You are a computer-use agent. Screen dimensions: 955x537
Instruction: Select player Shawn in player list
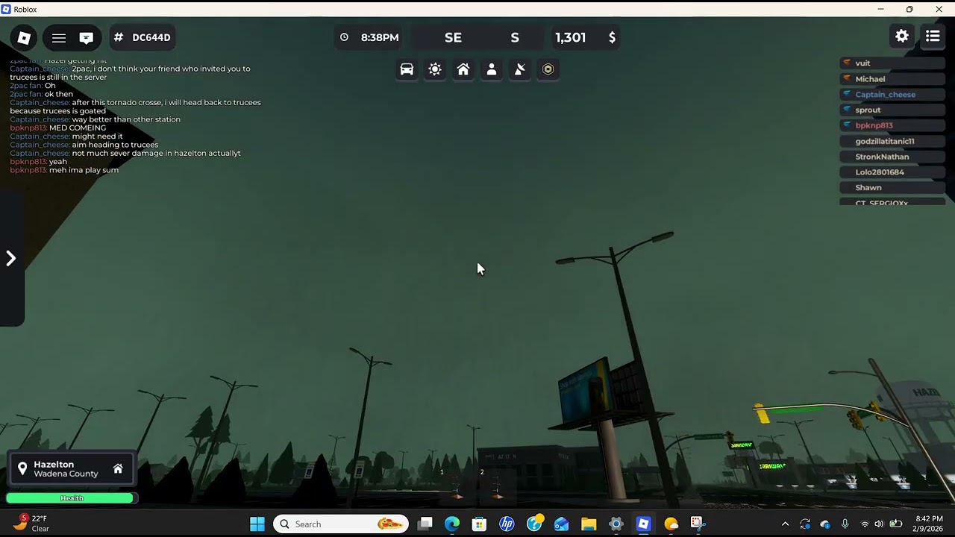click(892, 188)
